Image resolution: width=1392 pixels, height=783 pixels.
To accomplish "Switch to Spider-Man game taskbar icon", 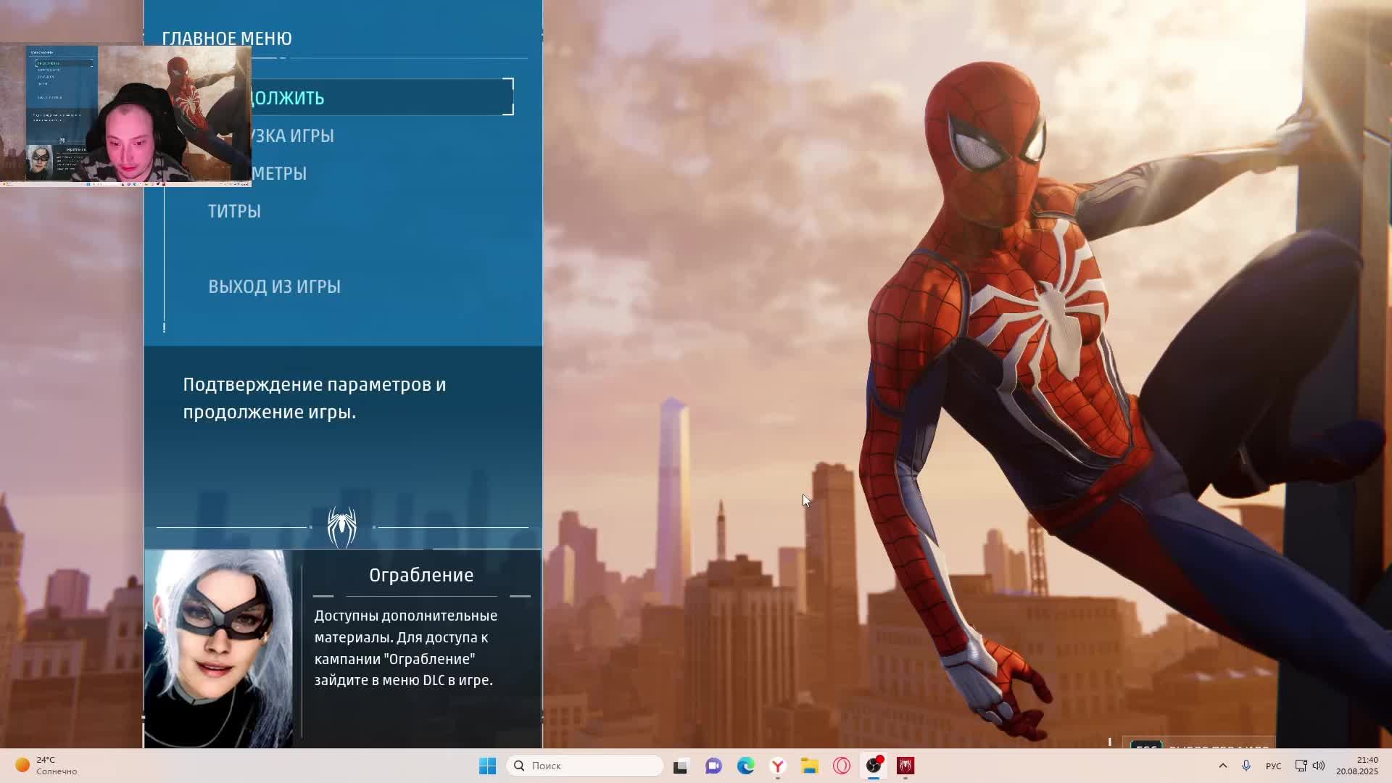I will pos(906,766).
